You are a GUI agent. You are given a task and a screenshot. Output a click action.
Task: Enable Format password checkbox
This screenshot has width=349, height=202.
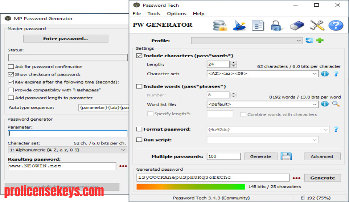139,129
